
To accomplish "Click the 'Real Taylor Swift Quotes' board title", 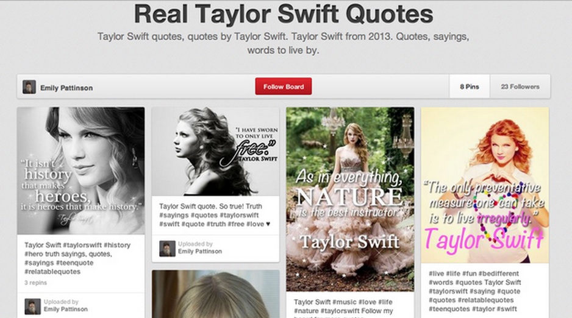I will [x=284, y=15].
